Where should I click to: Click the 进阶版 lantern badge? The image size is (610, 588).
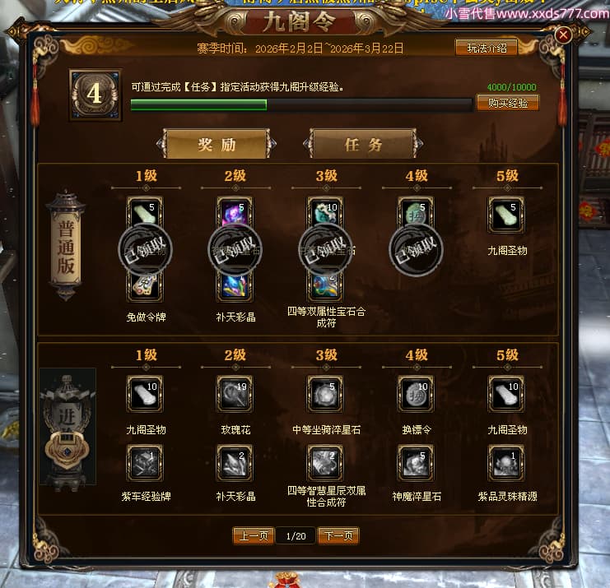click(x=68, y=428)
